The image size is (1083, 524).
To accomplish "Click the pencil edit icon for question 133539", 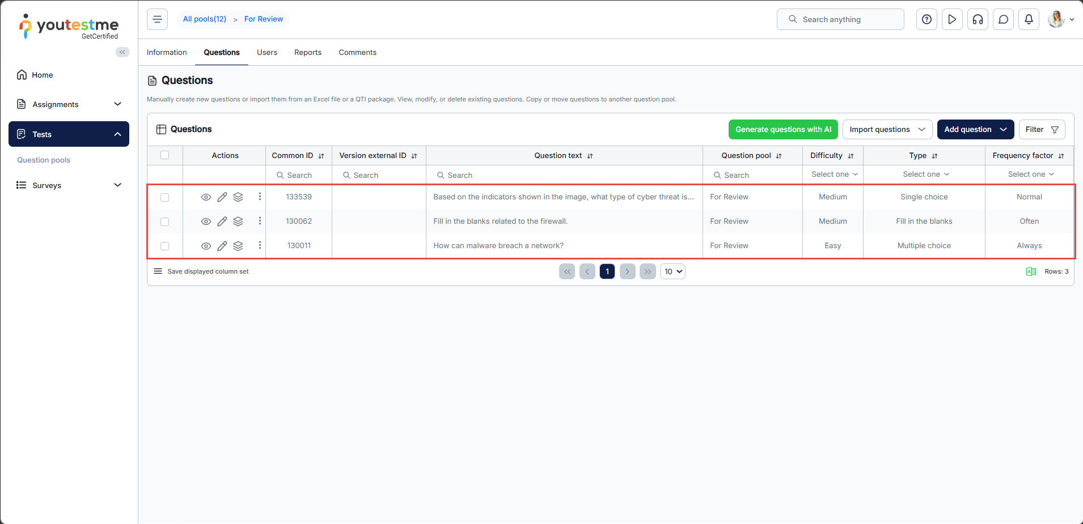I will pos(222,197).
